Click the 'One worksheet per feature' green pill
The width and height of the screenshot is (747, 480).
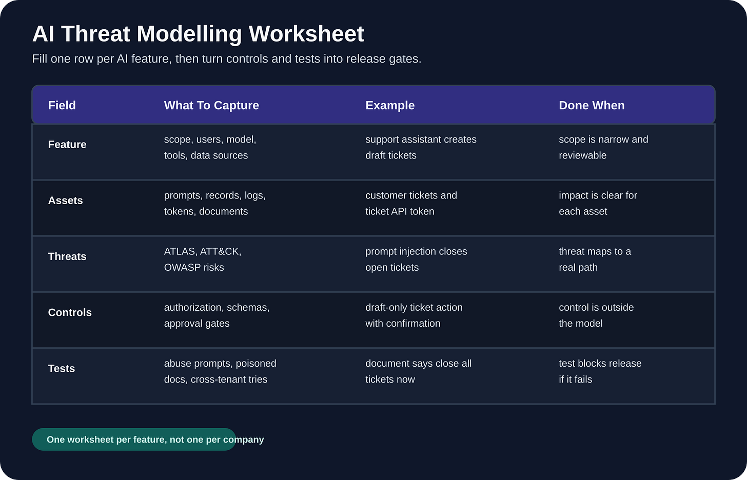pyautogui.click(x=134, y=439)
